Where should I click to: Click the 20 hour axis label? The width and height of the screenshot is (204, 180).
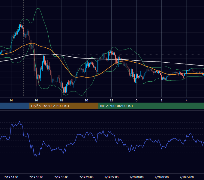(x=86, y=100)
